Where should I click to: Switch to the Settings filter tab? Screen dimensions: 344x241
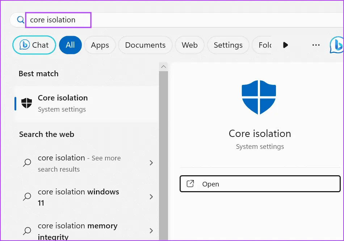(228, 45)
